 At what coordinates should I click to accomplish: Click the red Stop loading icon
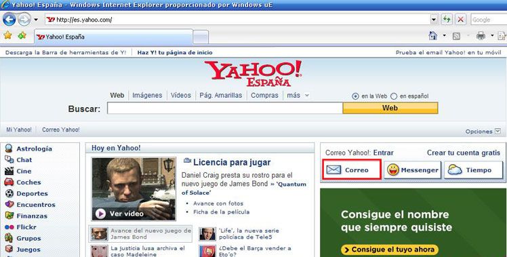click(x=460, y=20)
